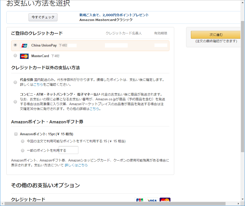Image resolution: width=245 pixels, height=206 pixels.
Task: Click the (注文の最終確認ができます) note
Action: [216, 41]
